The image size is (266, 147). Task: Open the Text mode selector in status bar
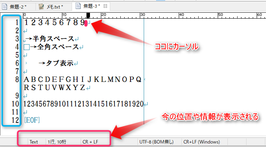33,142
